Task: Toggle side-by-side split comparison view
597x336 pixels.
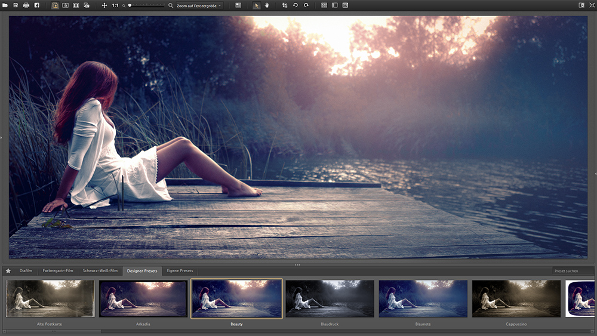Action: coord(66,5)
